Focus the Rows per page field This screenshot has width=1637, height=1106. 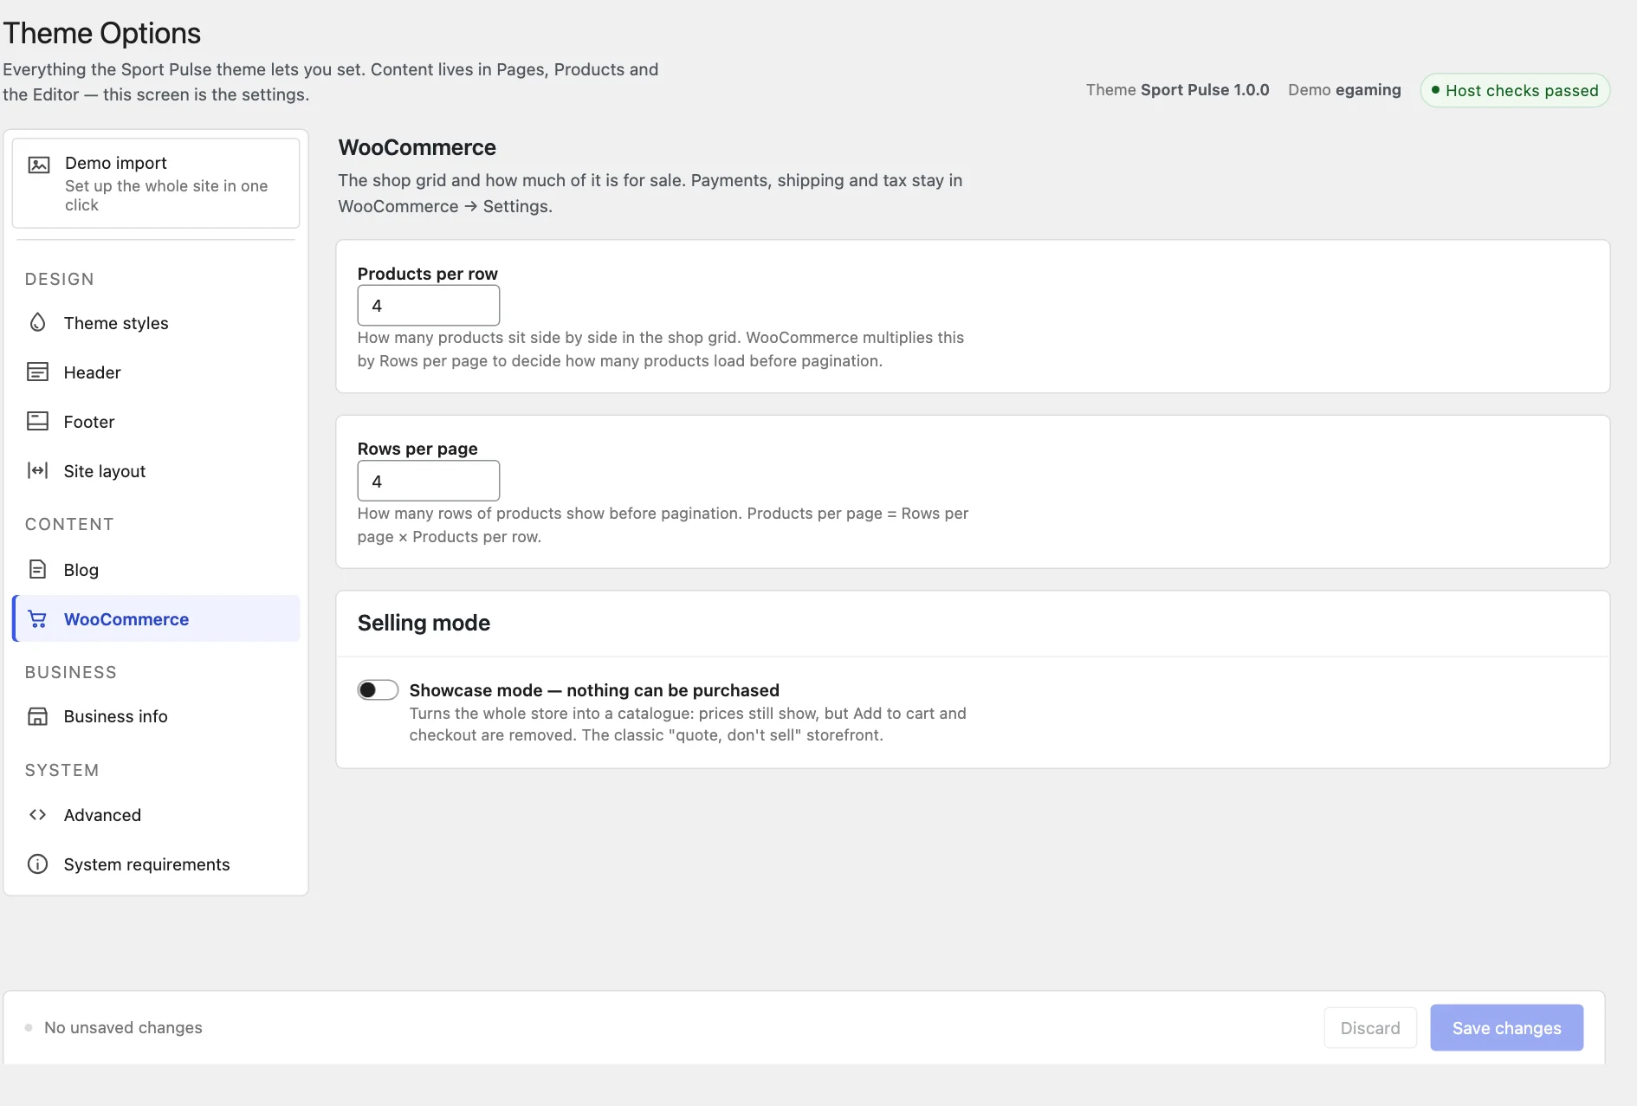(429, 481)
